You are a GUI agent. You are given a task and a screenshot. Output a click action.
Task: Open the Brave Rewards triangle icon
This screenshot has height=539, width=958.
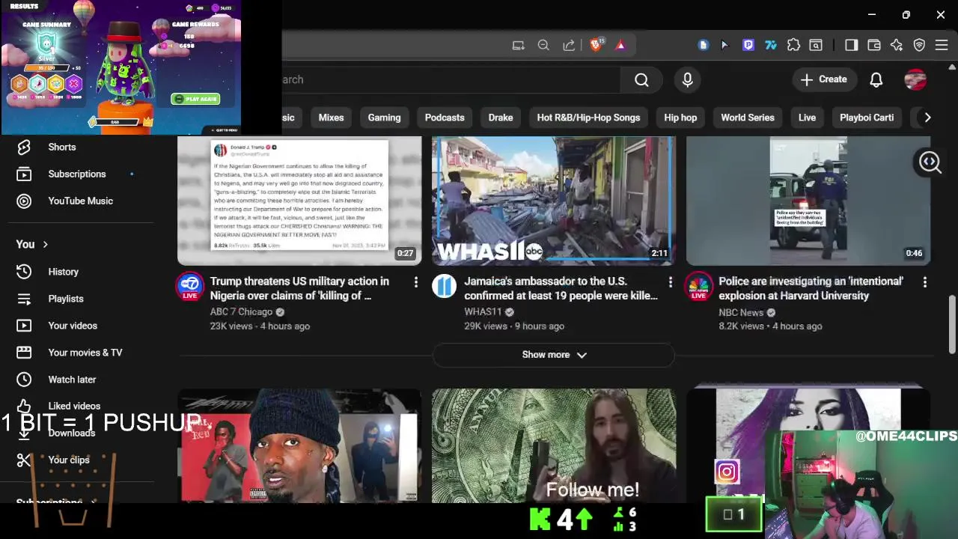click(620, 45)
